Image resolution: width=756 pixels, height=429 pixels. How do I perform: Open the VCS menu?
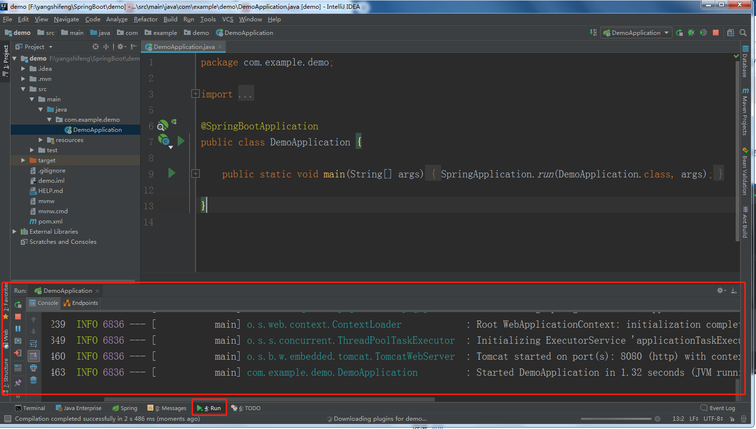(x=228, y=19)
